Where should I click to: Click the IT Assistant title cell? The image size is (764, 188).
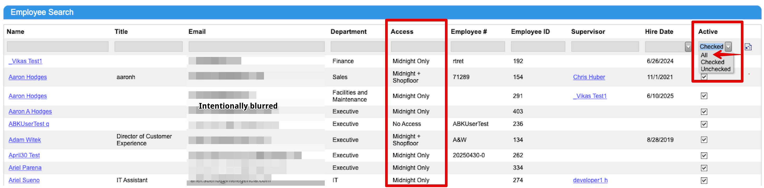tap(132, 180)
